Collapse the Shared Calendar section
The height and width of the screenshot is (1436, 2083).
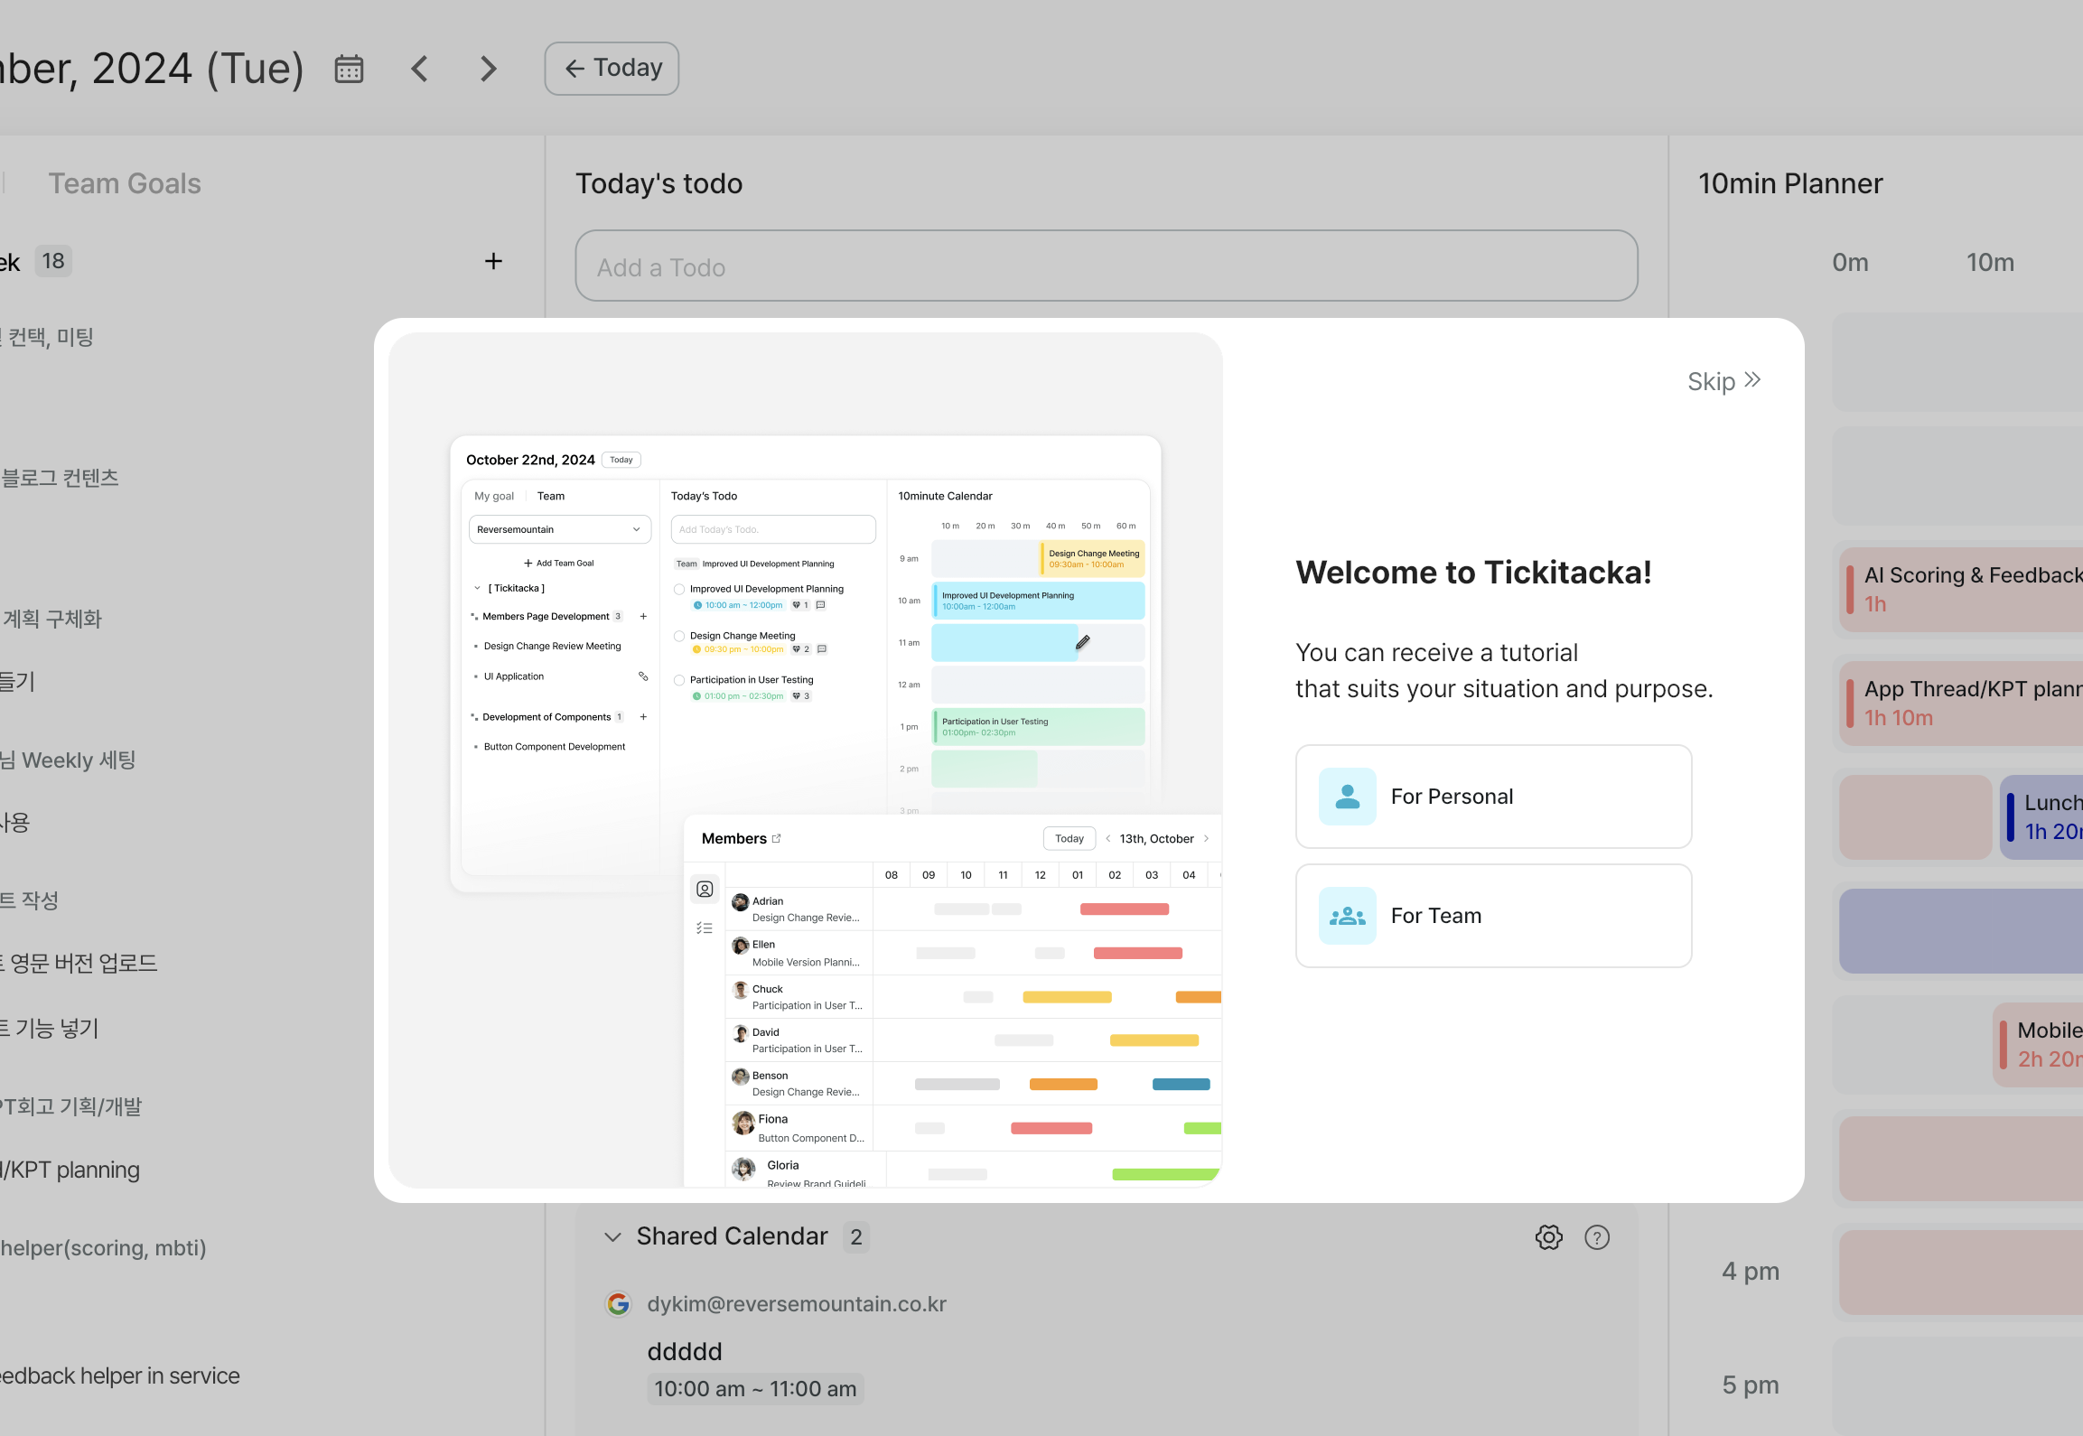pos(613,1236)
